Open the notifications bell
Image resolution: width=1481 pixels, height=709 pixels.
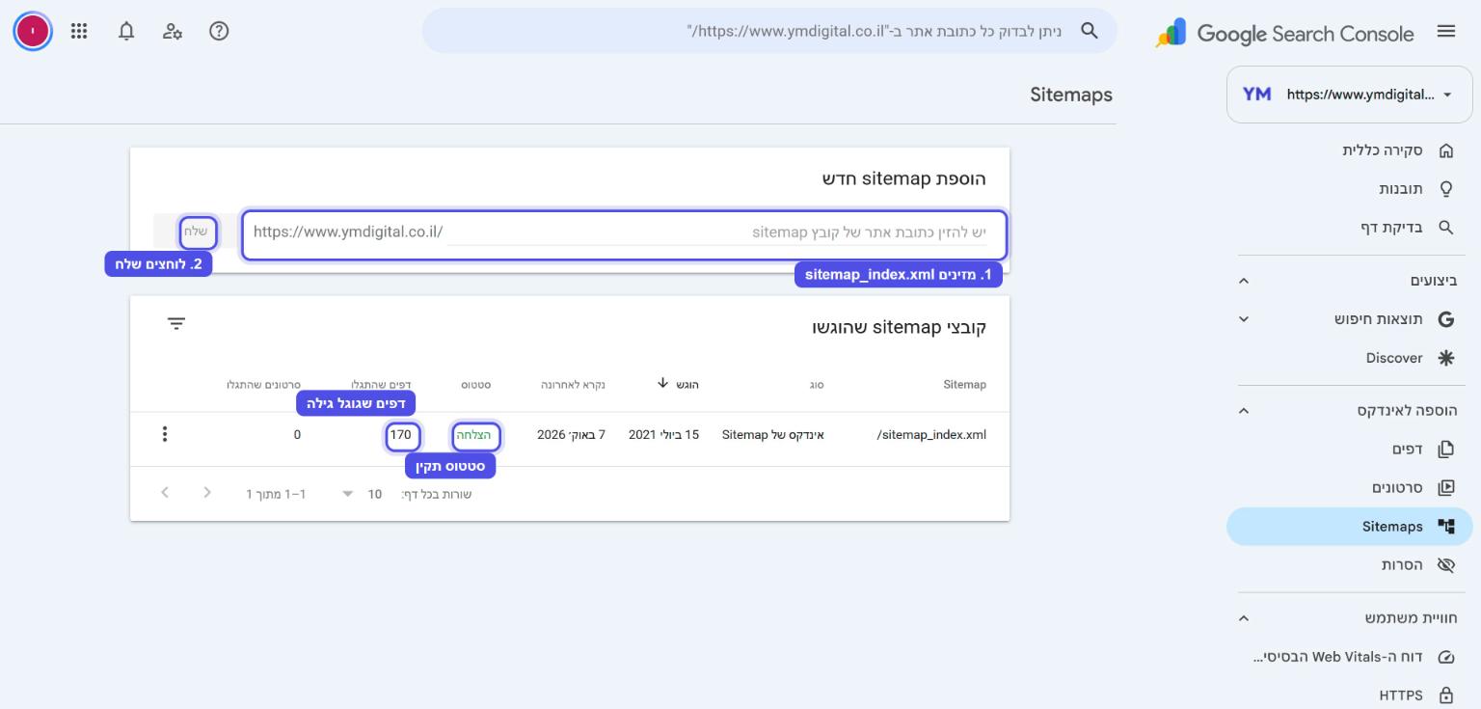pos(126,31)
